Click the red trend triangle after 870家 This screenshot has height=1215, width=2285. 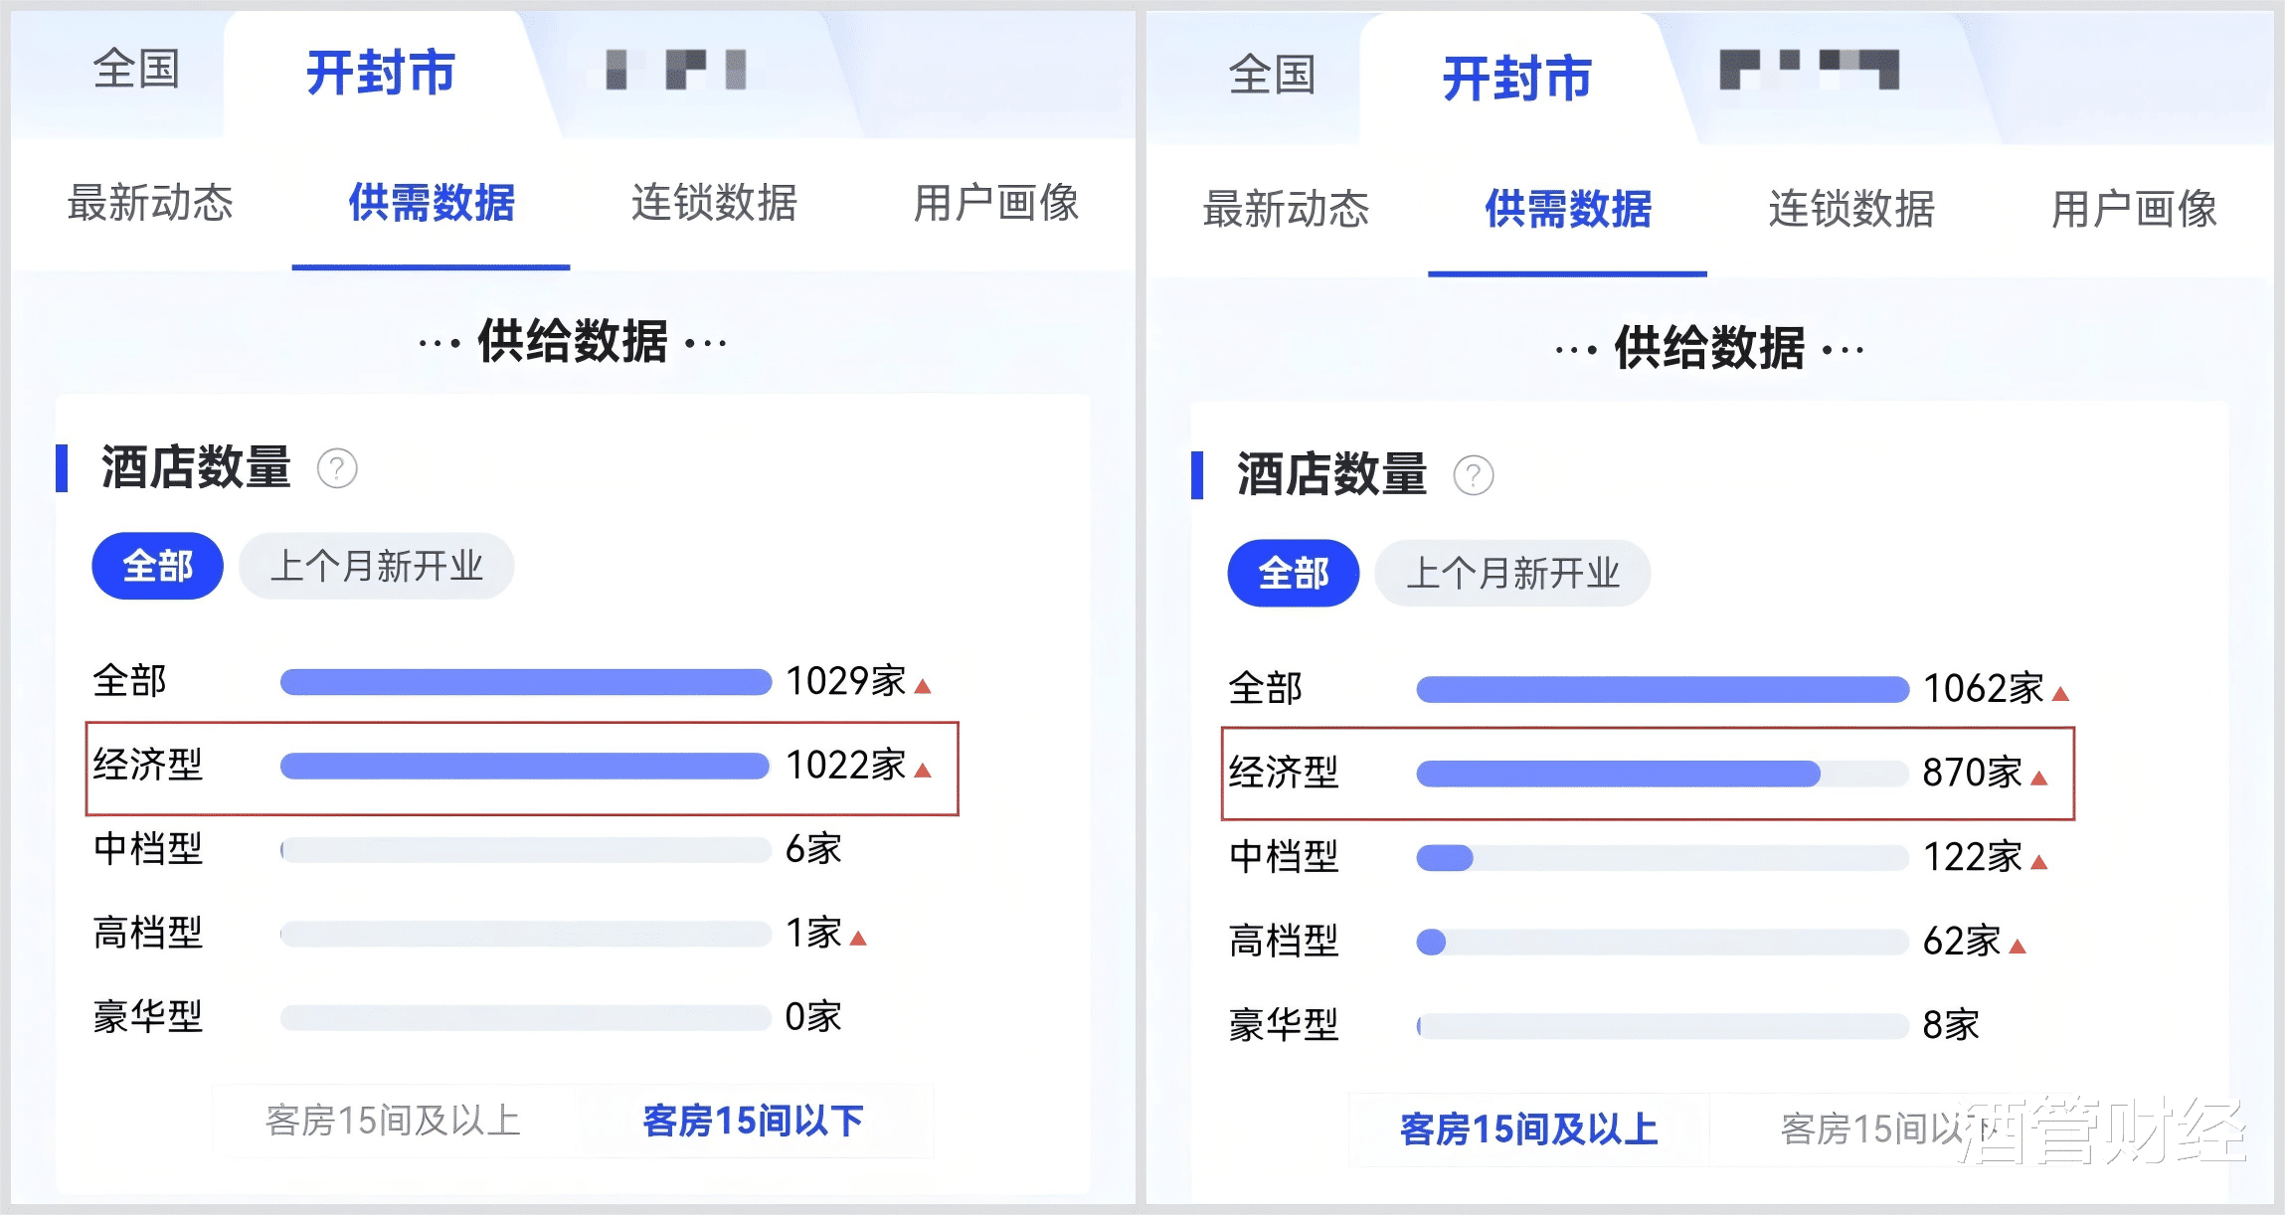coord(2039,779)
